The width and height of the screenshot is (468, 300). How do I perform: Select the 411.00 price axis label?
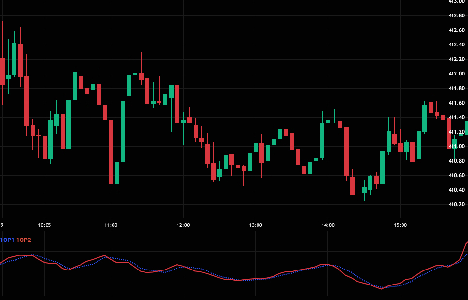point(456,146)
